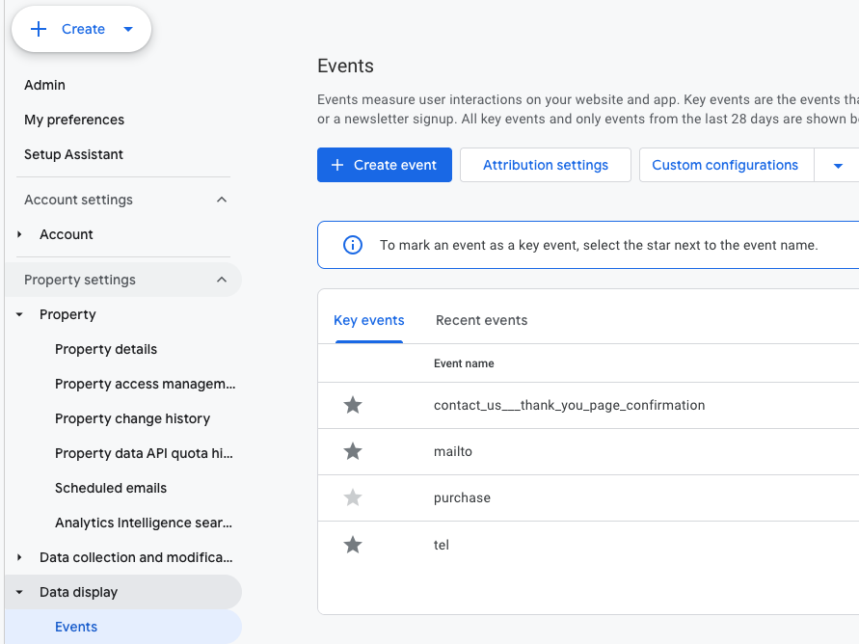Open Attribution settings
This screenshot has width=859, height=644.
[545, 165]
